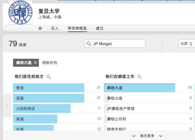Viewport: 195px width, 140px height.
Task: Select the 学生和校友 tab
Action: pos(77,28)
